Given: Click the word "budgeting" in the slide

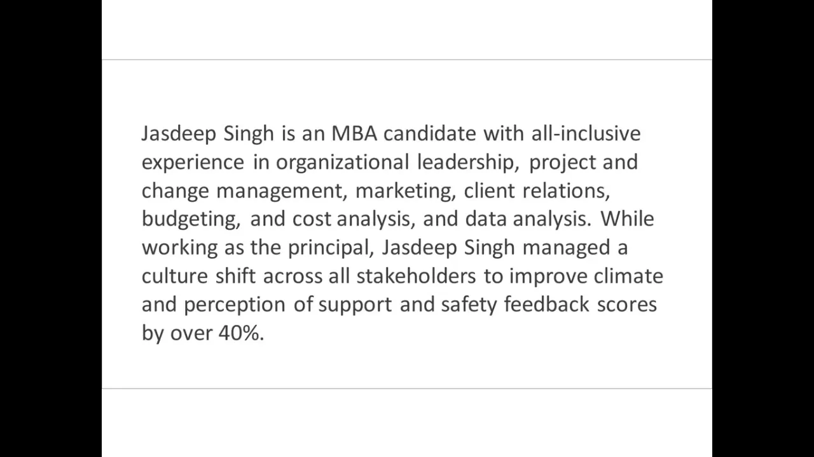Looking at the screenshot, I should pos(189,220).
